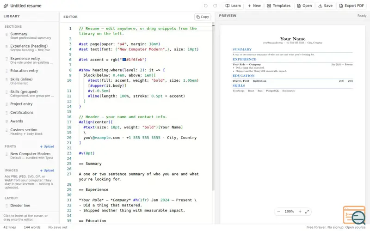The image size is (370, 231).
Task: Click the '#v(8pt)' code line
Action: (86, 153)
